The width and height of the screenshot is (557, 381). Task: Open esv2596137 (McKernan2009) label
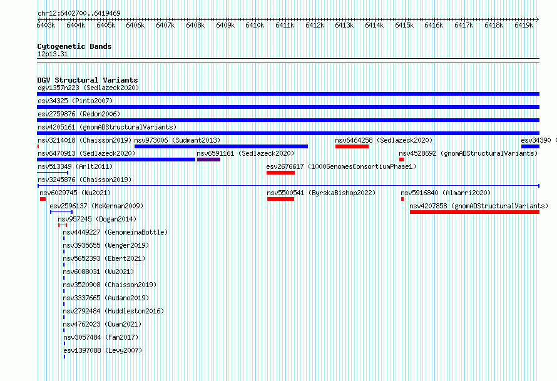click(96, 206)
